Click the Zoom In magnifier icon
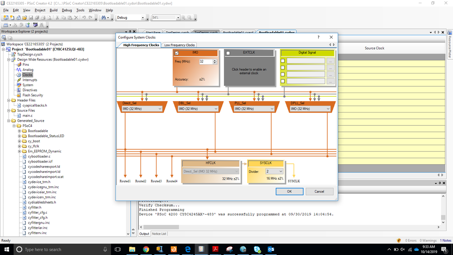The width and height of the screenshot is (453, 255). coord(184,18)
